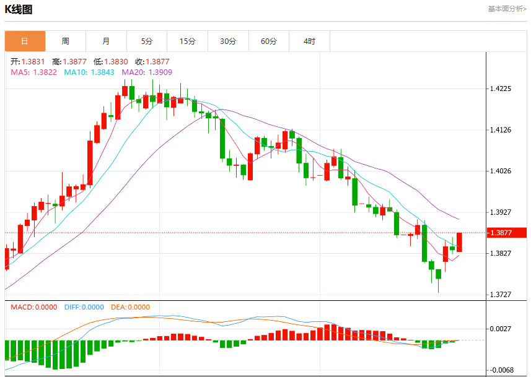
Task: Select the 月 monthly chart tab
Action: tap(107, 41)
